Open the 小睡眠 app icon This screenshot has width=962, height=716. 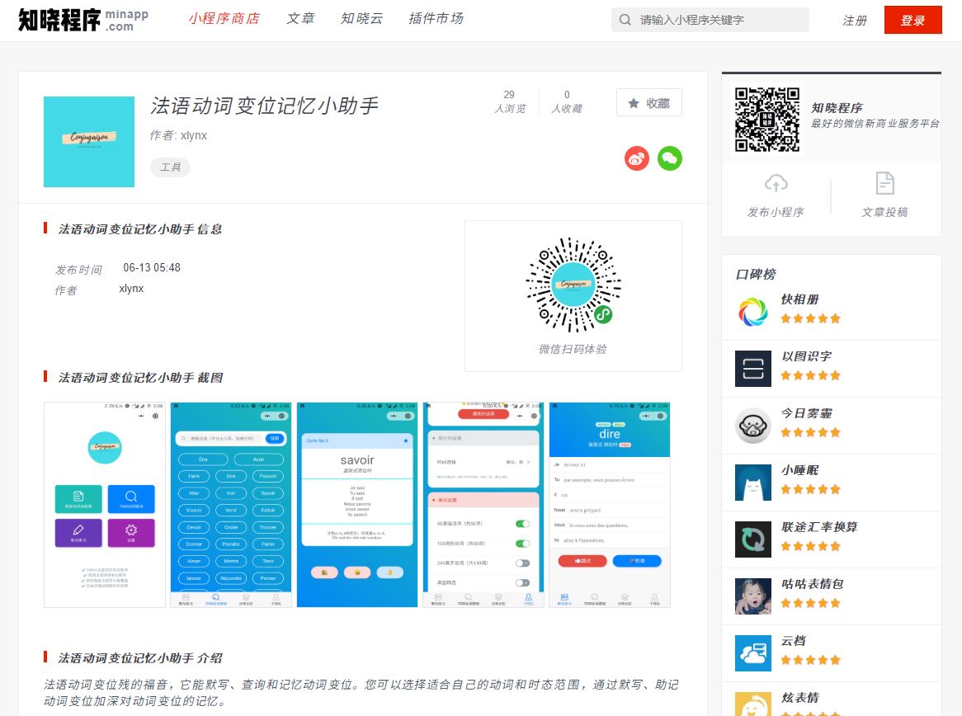point(752,483)
